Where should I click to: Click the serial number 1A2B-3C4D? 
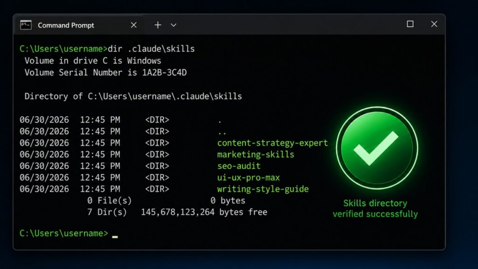point(164,72)
